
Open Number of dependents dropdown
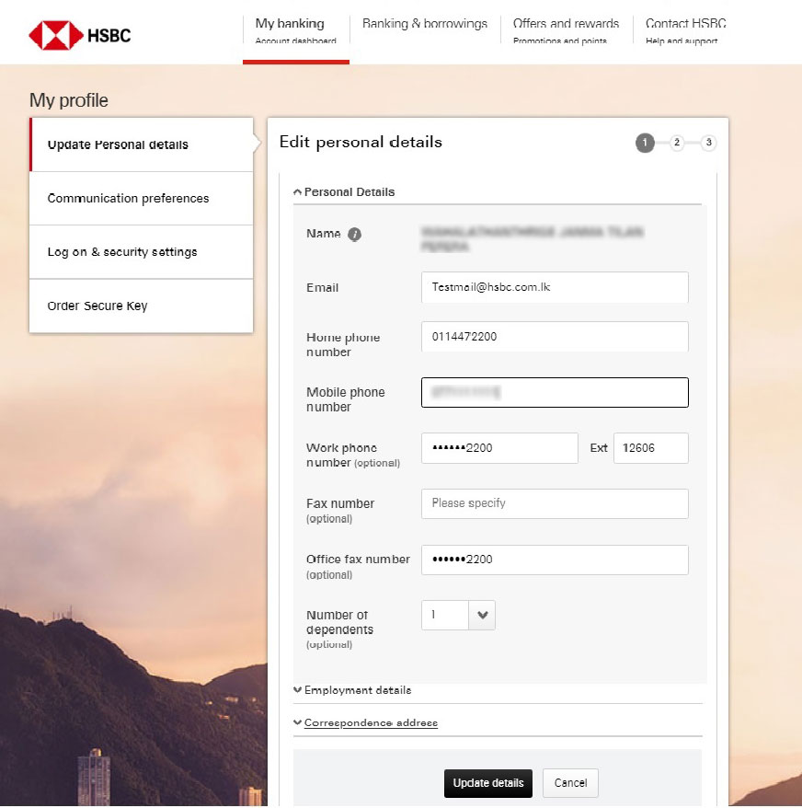click(x=458, y=615)
